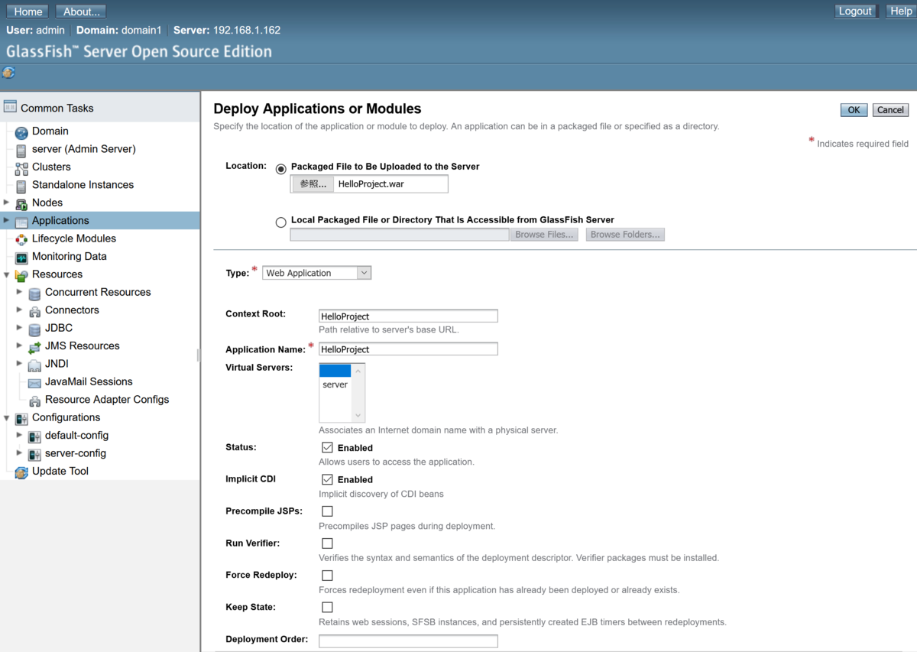The image size is (917, 652).
Task: Click the Configurations icon
Action: click(21, 418)
